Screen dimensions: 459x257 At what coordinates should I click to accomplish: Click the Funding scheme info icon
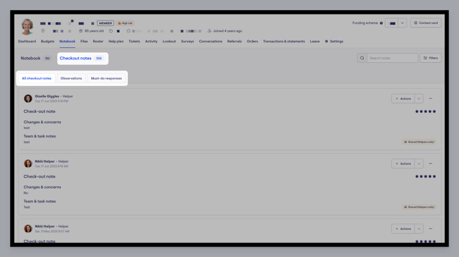[x=381, y=23]
